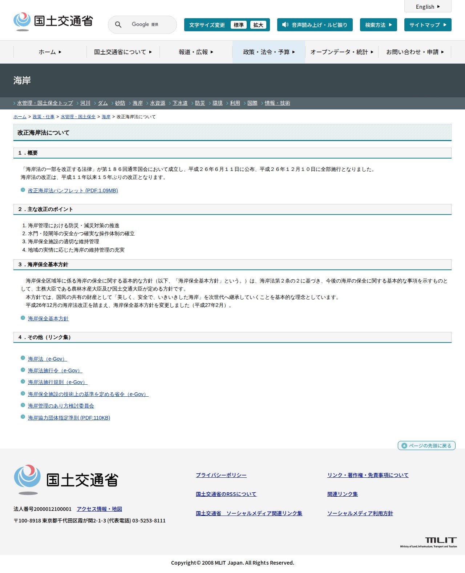Open the サイトマップ page
The image size is (465, 573).
click(428, 25)
